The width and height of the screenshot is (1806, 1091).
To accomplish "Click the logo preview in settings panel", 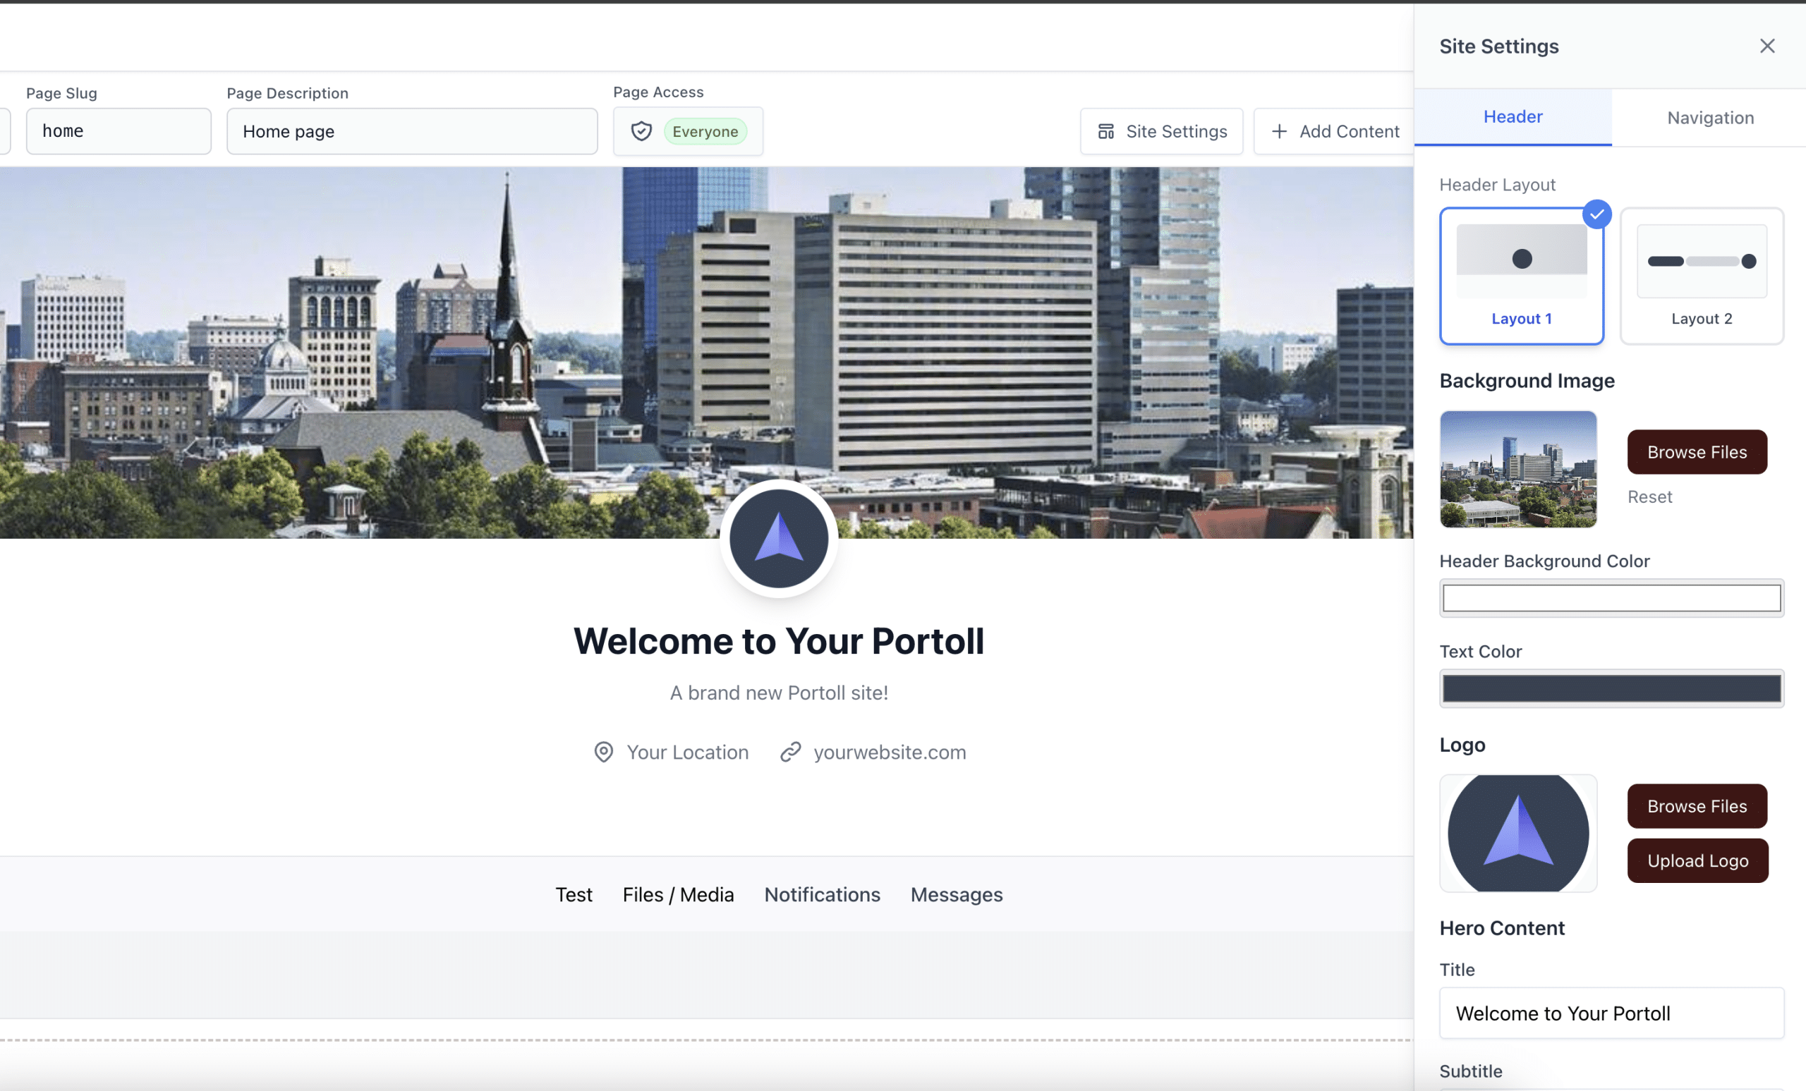I will tap(1518, 833).
